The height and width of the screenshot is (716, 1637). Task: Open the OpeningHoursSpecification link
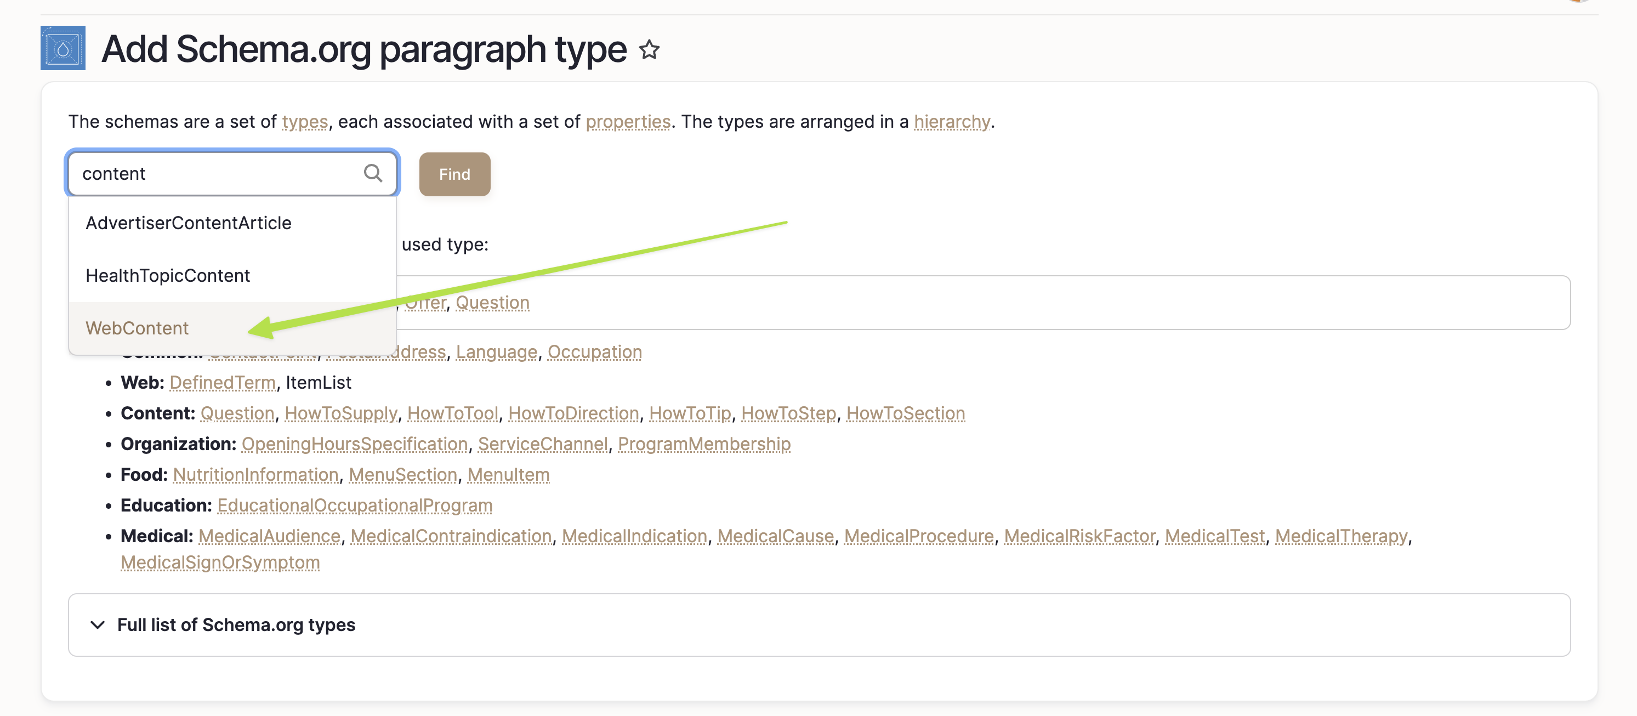[354, 444]
